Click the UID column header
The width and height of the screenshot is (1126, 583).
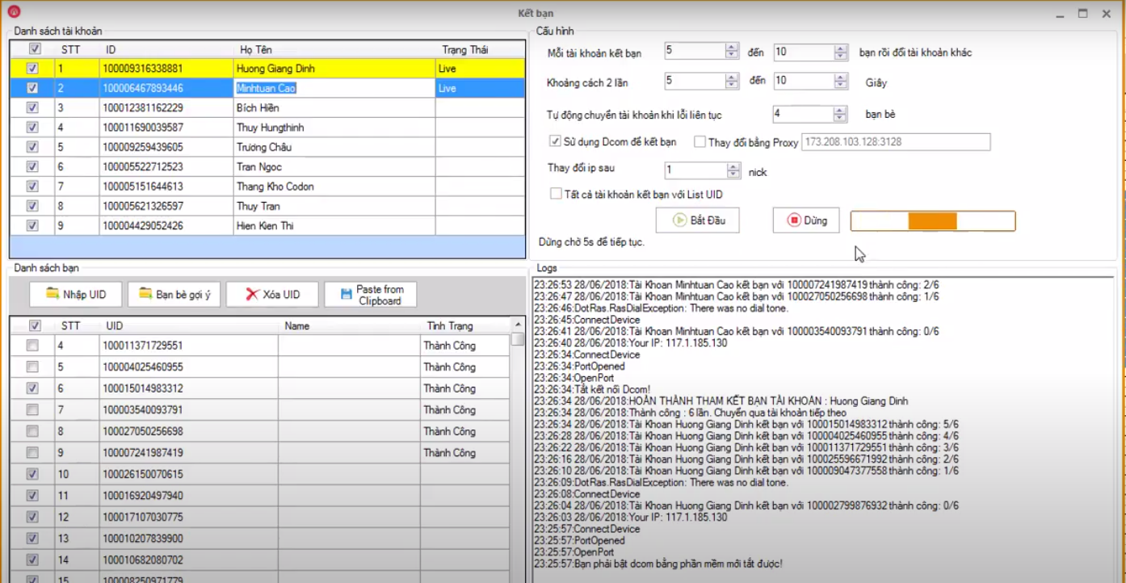[x=188, y=325]
